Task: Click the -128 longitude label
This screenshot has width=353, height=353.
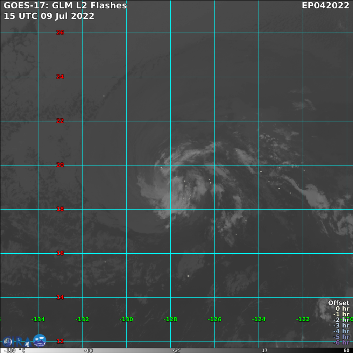Action: (170, 319)
